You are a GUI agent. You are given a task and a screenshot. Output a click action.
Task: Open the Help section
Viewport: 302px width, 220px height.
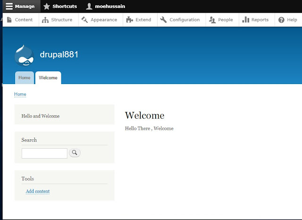pos(288,20)
